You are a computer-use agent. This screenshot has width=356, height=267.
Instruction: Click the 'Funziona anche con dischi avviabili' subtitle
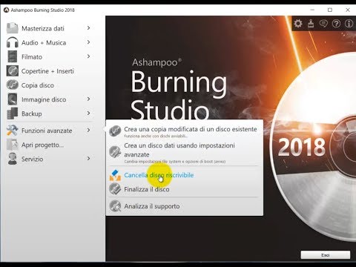tap(156, 136)
